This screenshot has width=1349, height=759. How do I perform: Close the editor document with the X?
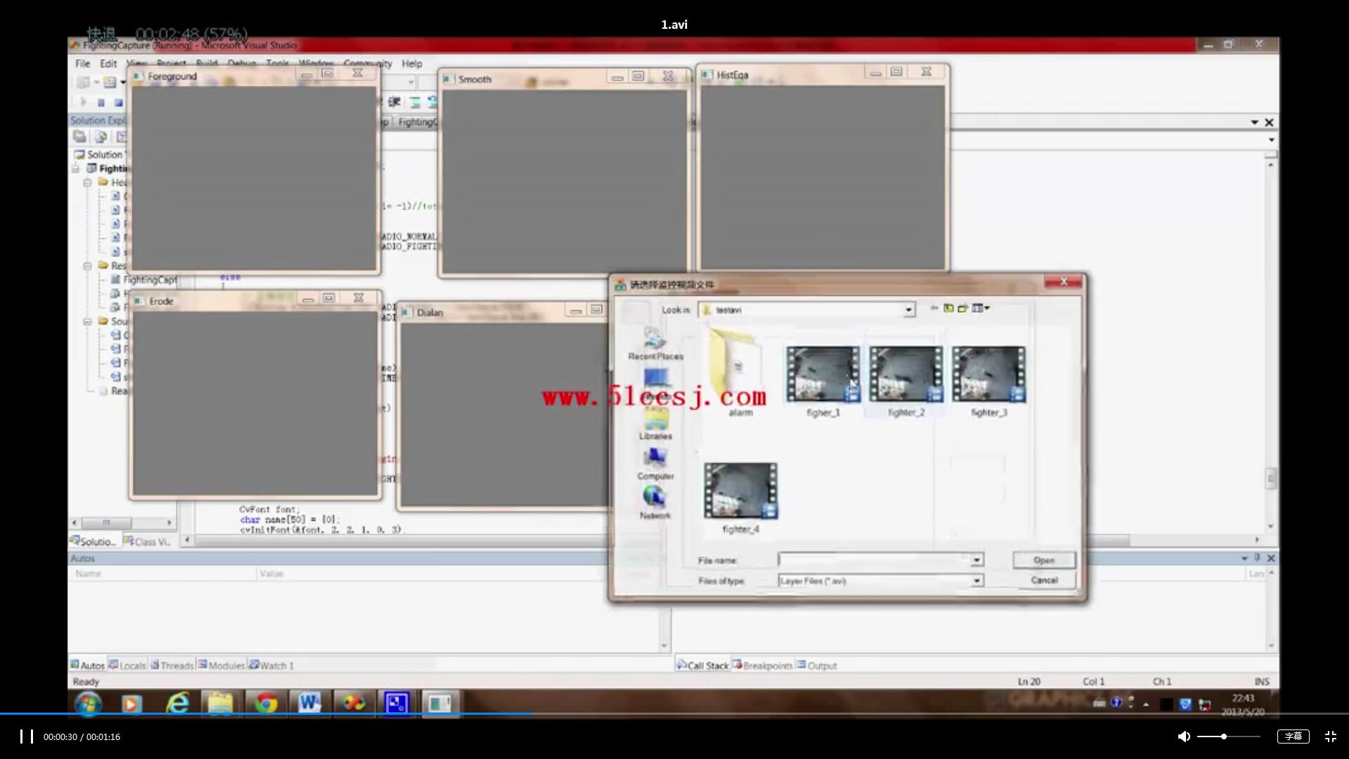pos(1269,122)
